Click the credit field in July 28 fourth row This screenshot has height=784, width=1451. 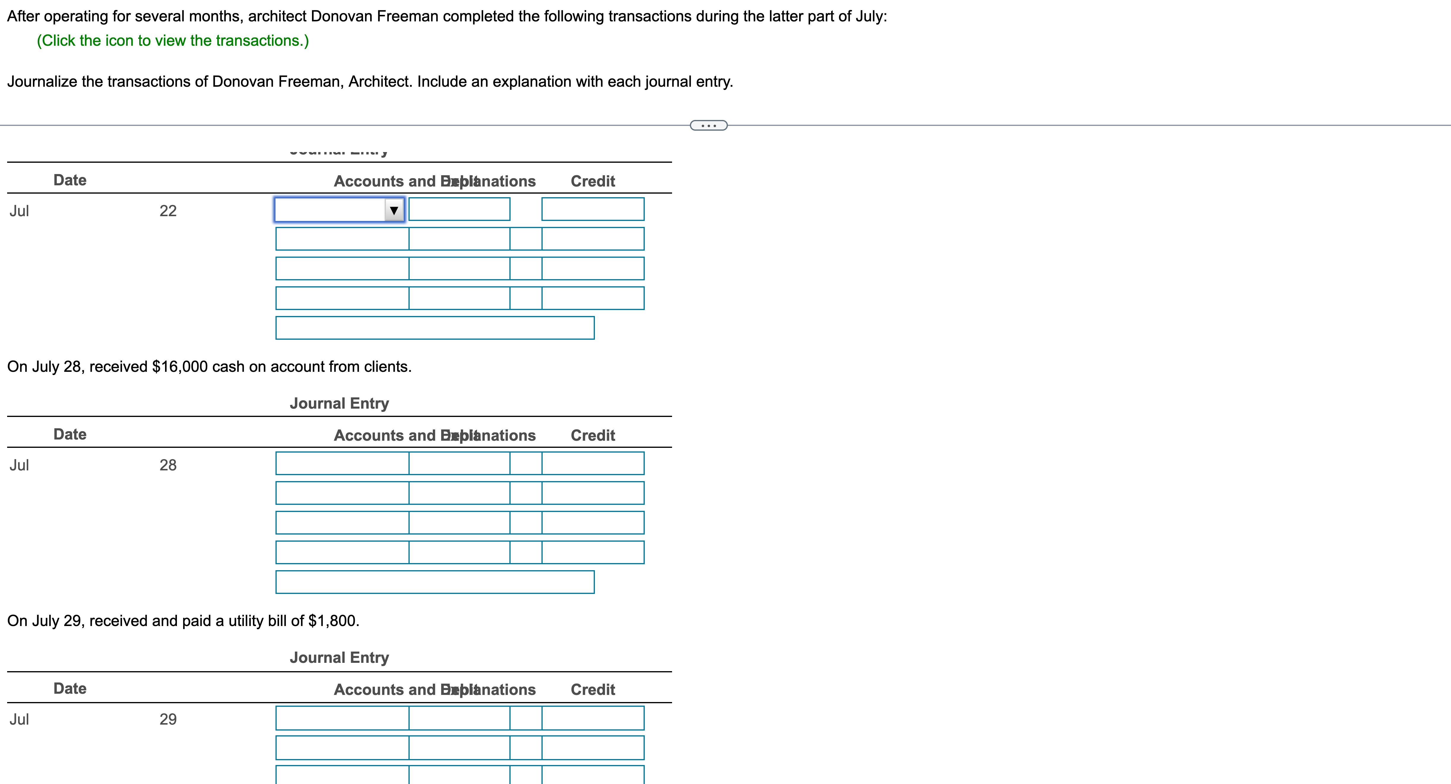[x=593, y=552]
